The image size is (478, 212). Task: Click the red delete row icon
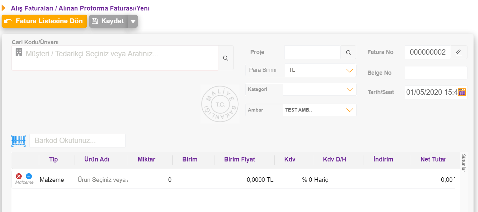19,176
